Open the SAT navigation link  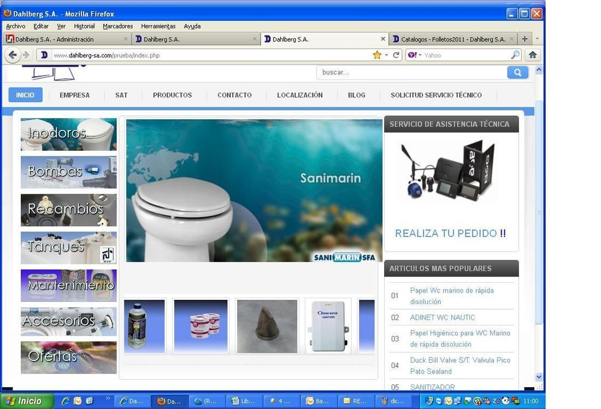click(x=121, y=95)
